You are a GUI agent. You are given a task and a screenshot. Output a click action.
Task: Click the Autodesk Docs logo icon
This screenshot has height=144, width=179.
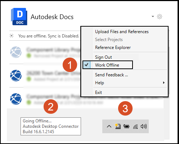(x=19, y=17)
